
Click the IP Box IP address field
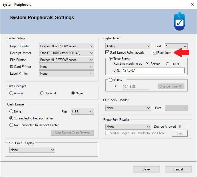135,87
